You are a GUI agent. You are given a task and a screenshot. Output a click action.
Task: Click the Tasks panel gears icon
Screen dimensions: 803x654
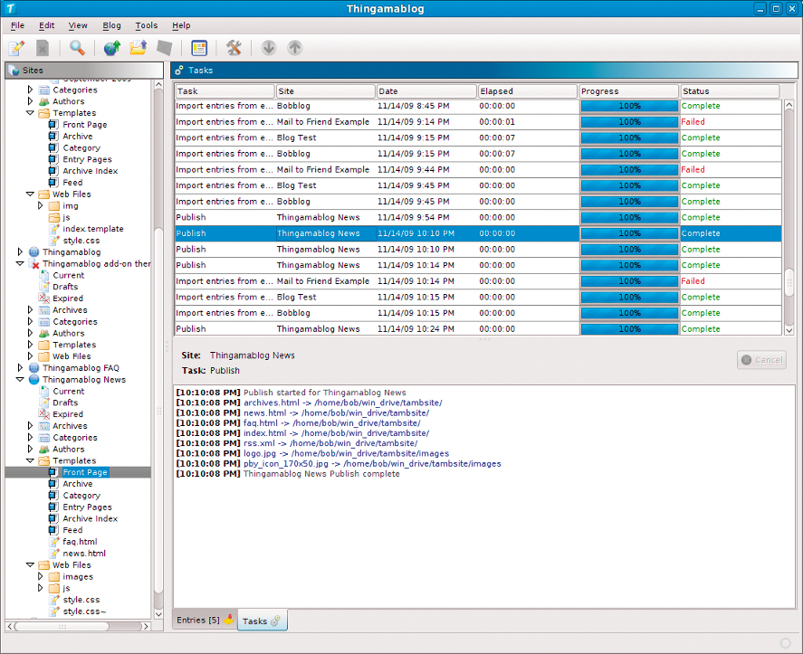[178, 71]
